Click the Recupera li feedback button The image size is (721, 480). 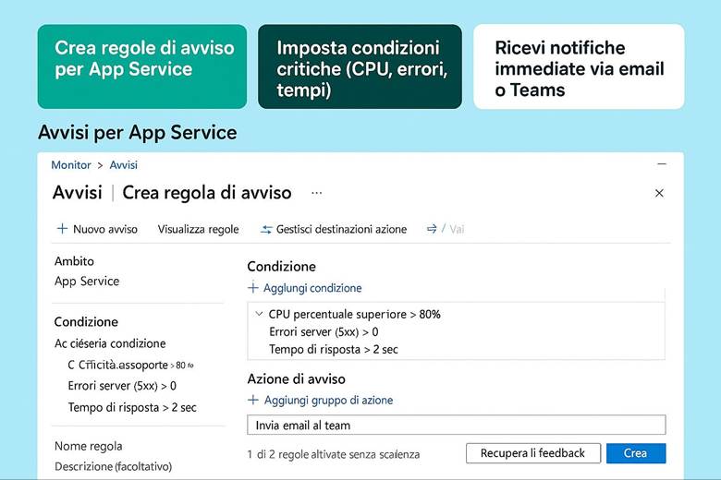[x=532, y=453]
